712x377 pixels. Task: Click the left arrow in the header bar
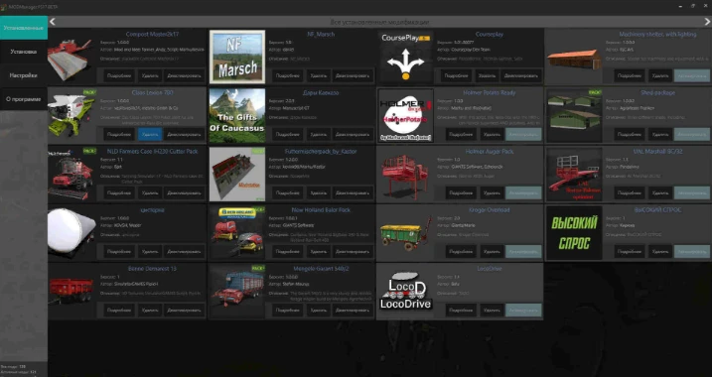(x=53, y=22)
